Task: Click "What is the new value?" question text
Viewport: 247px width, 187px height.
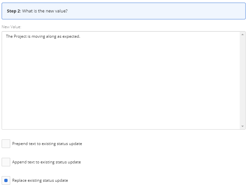Action: pos(45,11)
